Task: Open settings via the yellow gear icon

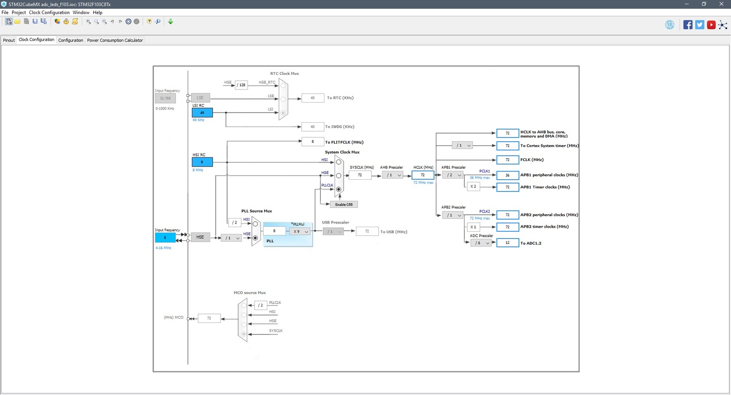Action: (x=66, y=21)
